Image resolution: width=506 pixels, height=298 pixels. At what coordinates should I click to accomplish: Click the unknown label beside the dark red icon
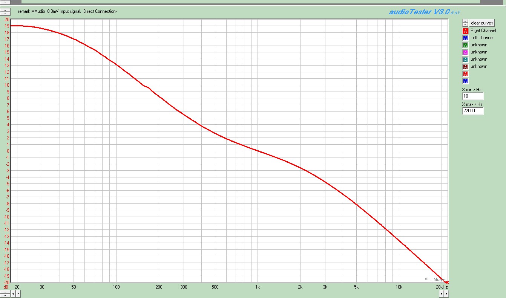tap(479, 66)
